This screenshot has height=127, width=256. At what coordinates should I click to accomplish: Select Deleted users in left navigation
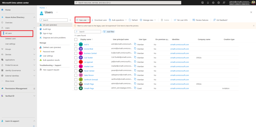(11, 39)
